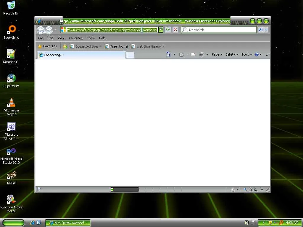Open the Help dropdown arrow
303x227 pixels.
[260, 54]
